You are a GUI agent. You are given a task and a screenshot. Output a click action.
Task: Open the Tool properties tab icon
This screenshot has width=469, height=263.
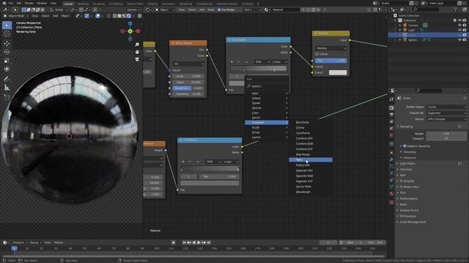391,99
